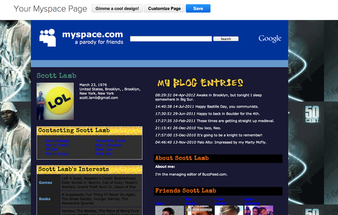Click the Contacting Scott Lamb header
338x215 pixels.
click(x=89, y=131)
